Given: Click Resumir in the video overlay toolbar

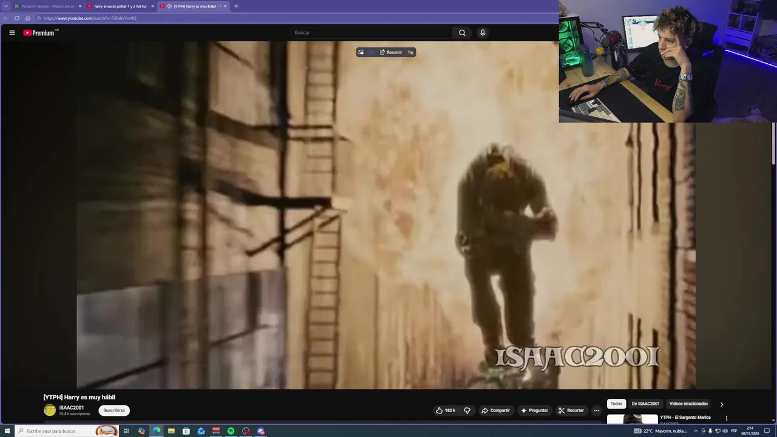Looking at the screenshot, I should [391, 52].
